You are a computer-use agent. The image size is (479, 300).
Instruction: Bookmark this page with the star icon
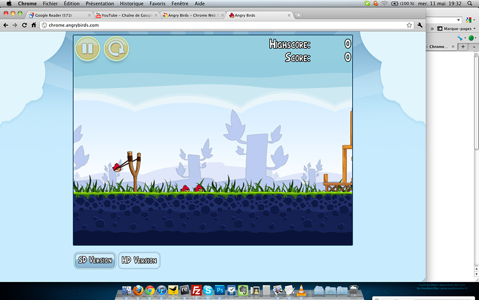pyautogui.click(x=409, y=25)
